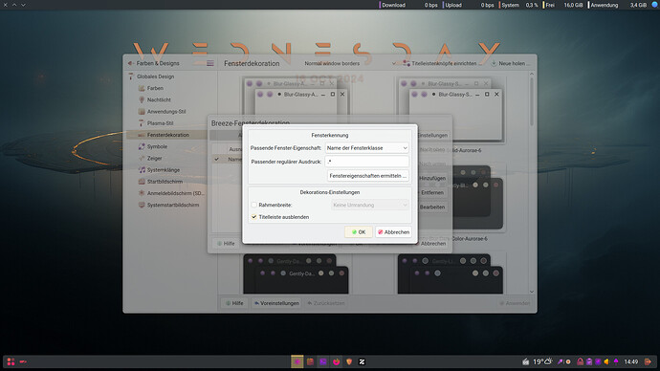Open the weather widget showing 19°
Image resolution: width=660 pixels, height=371 pixels.
(542, 361)
